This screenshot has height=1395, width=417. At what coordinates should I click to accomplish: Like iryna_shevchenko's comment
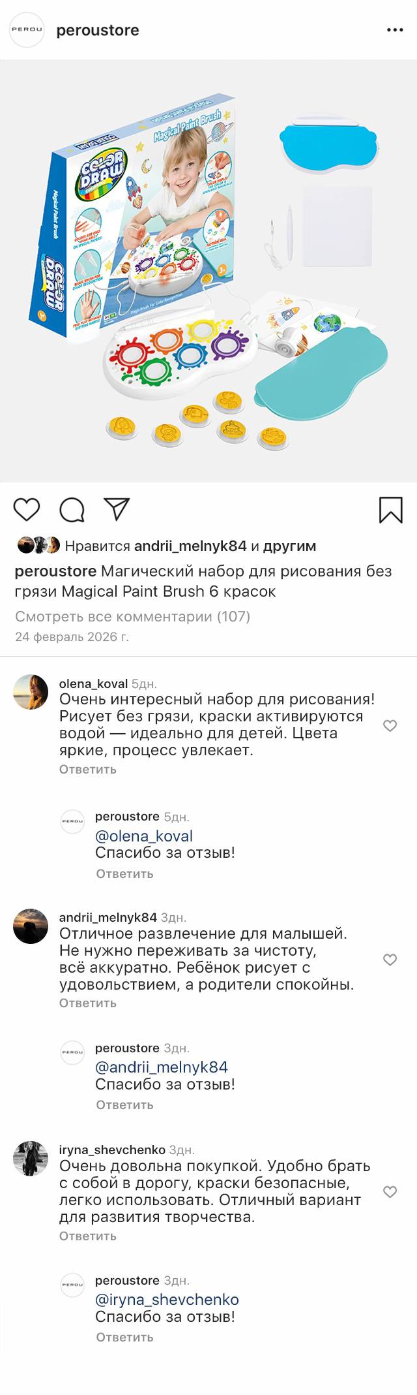[x=390, y=1192]
